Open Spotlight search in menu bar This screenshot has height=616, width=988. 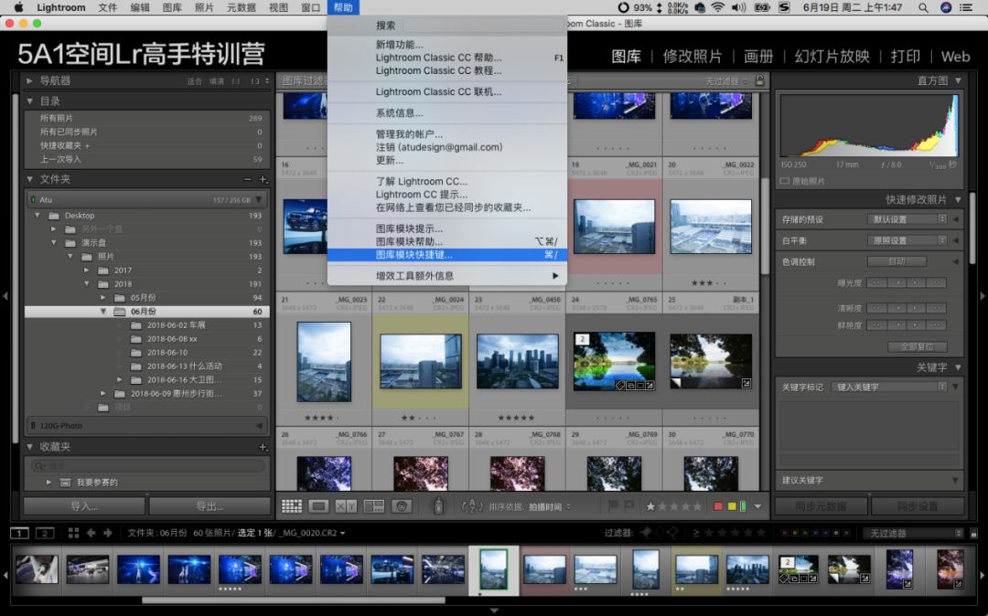coord(923,7)
